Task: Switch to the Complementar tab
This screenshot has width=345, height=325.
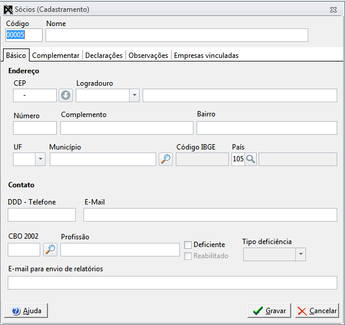Action: coord(56,56)
